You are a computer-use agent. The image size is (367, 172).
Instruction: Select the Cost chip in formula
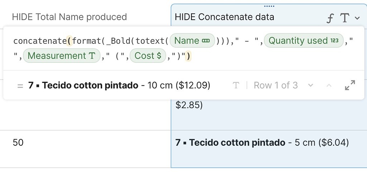pos(148,56)
